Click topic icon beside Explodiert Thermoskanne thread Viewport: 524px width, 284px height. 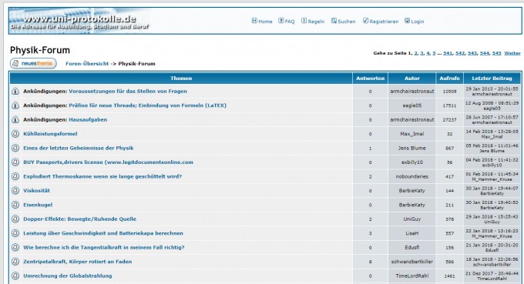(x=15, y=176)
